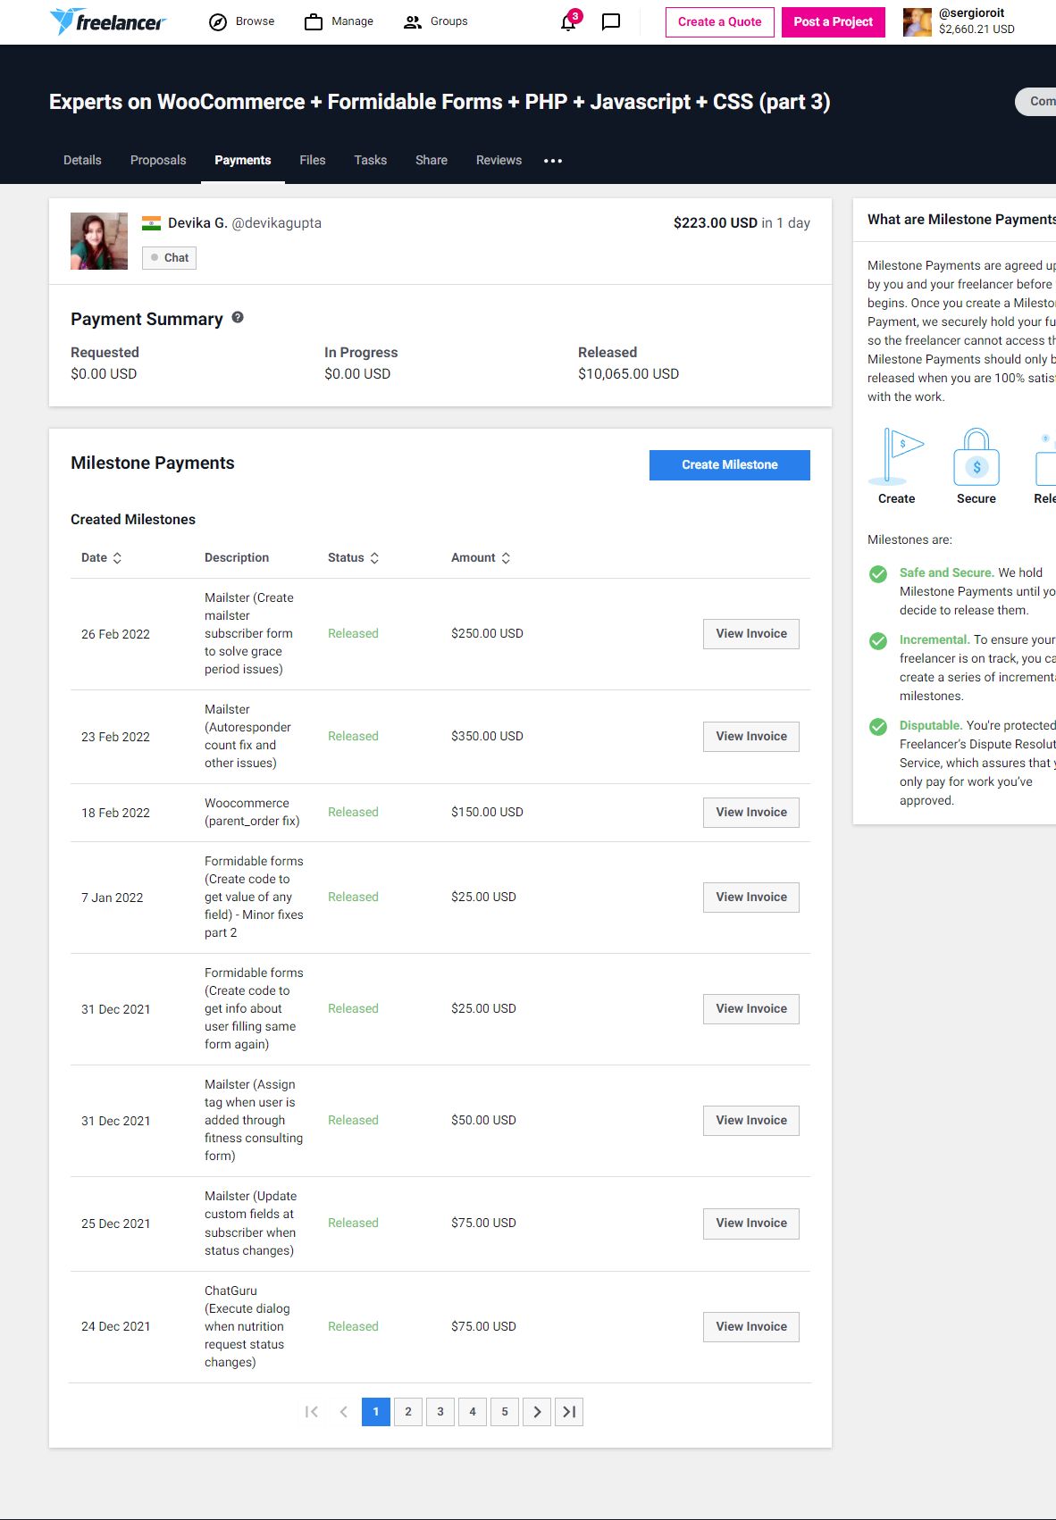Click the Woocommerce (parent_order fix) description
This screenshot has width=1056, height=1520.
(x=252, y=813)
